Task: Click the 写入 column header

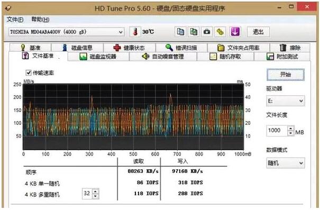Action: coord(182,161)
